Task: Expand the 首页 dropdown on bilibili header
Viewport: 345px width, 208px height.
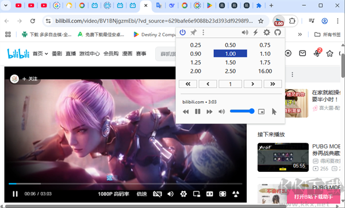Action: click(40, 53)
